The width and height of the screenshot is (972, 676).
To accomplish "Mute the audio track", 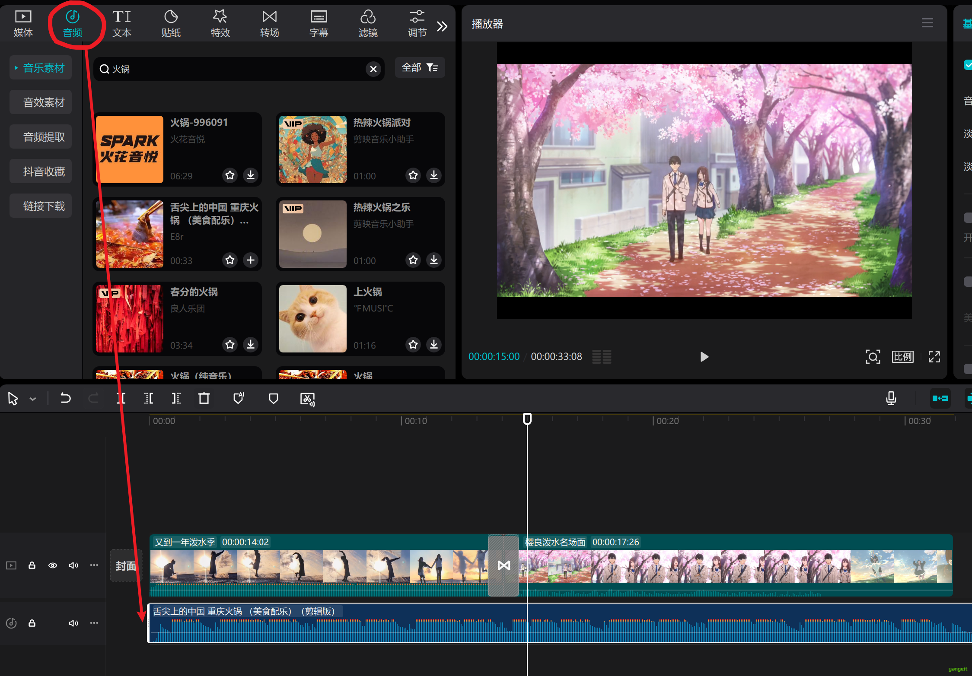I will 73,623.
